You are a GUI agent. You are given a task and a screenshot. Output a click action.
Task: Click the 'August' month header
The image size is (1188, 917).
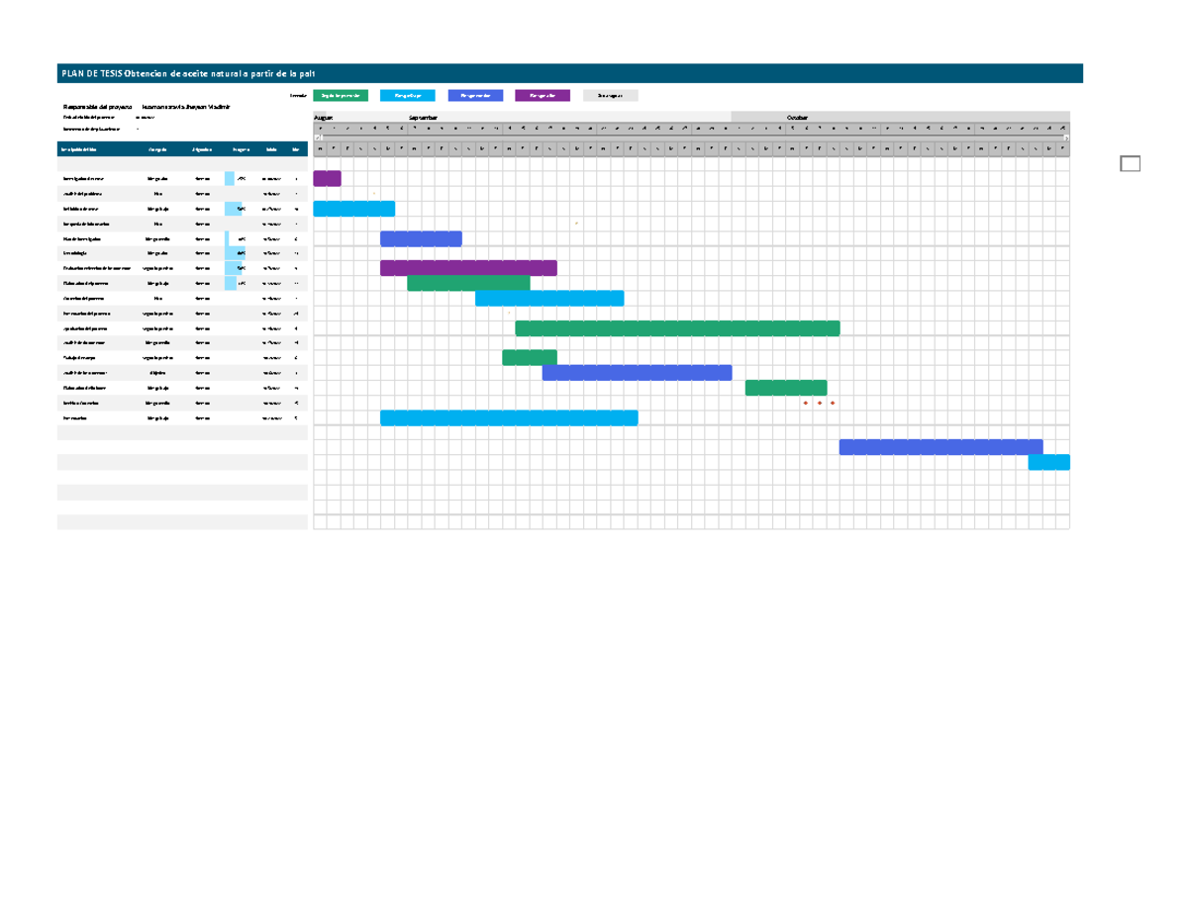click(x=324, y=115)
